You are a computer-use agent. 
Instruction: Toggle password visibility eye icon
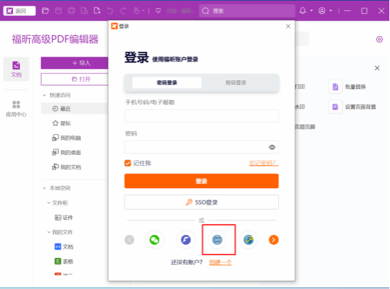click(272, 147)
